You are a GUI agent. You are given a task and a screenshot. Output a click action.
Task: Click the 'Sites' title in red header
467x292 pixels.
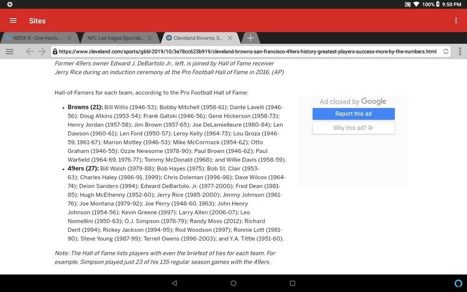(37, 21)
